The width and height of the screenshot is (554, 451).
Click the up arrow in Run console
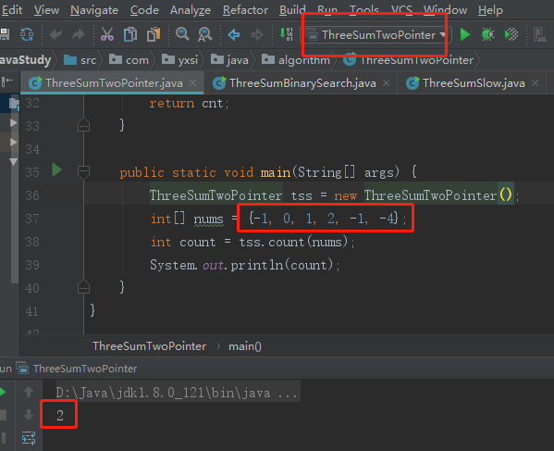29,392
